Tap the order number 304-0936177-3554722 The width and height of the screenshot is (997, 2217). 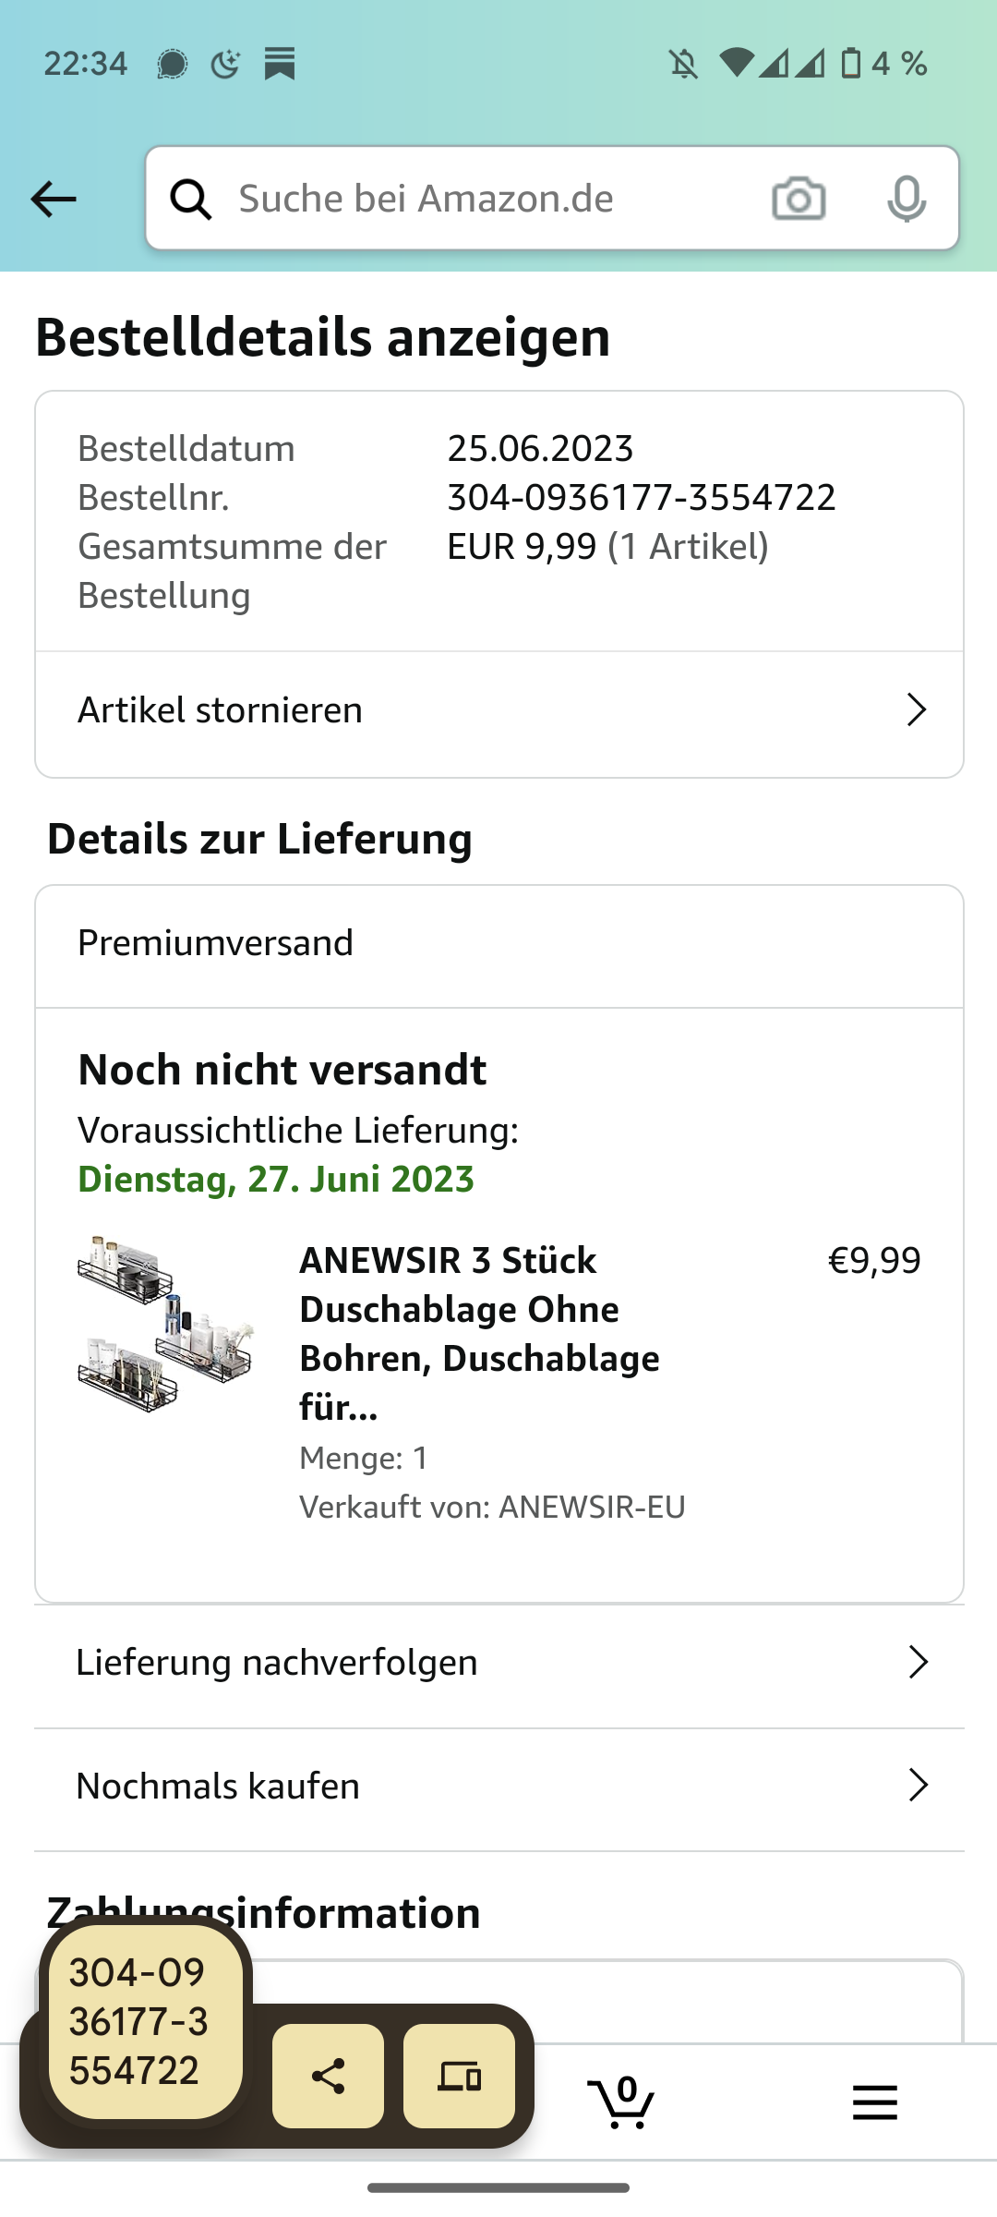click(642, 498)
